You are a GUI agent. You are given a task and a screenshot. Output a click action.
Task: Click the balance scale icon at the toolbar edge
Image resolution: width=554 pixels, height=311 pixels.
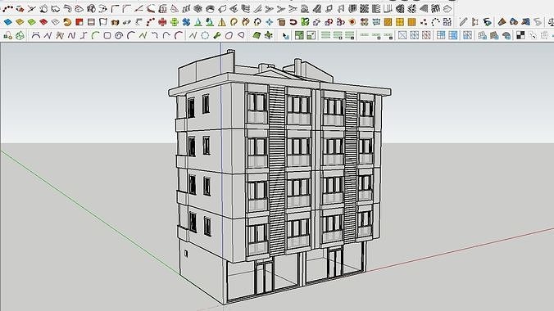[x=551, y=22]
